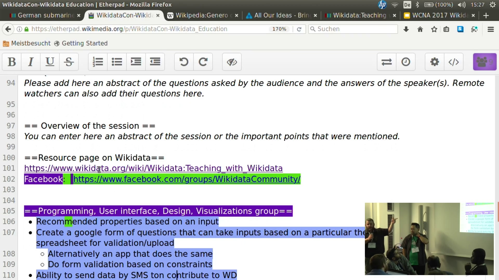499x280 pixels.
Task: Indent the current line
Action: point(136,62)
